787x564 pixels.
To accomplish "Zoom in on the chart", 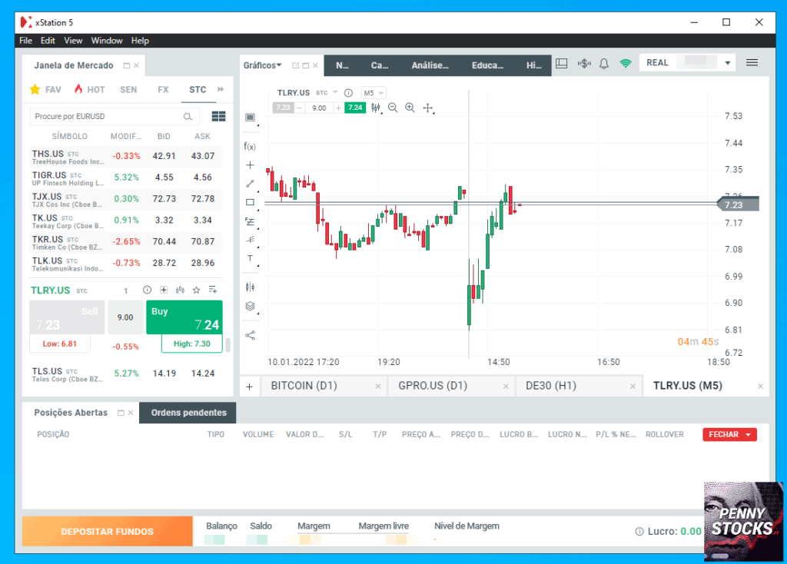I will click(x=410, y=108).
